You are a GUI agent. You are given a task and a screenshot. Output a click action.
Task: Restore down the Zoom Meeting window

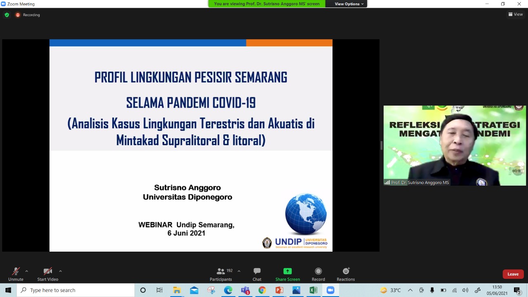[503, 4]
